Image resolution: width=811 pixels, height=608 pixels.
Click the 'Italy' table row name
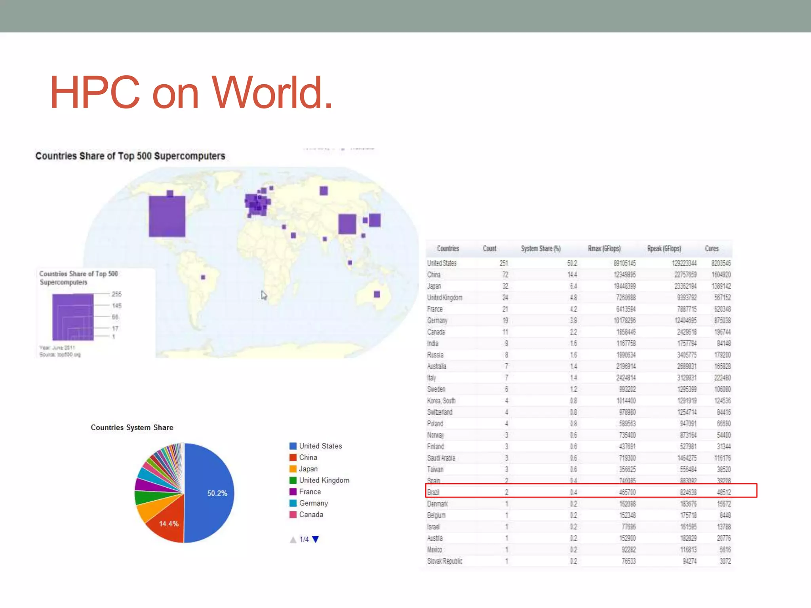coord(432,378)
